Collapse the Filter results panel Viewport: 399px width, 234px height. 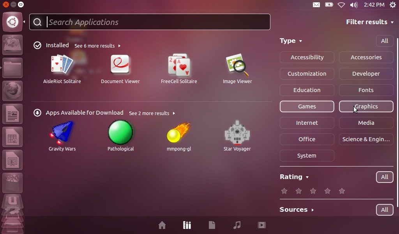tap(370, 22)
